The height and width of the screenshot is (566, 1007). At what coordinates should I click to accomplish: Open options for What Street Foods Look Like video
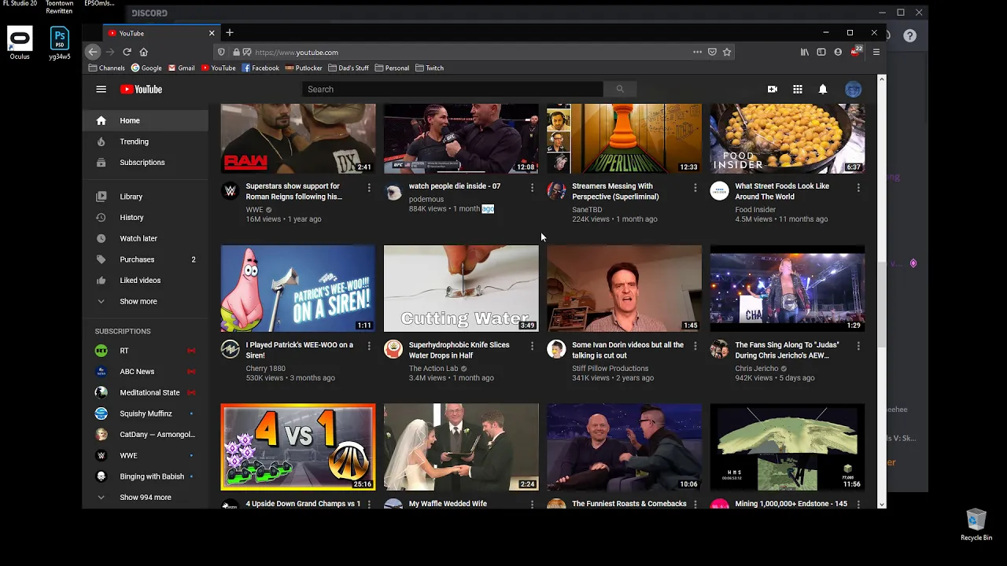pyautogui.click(x=858, y=188)
